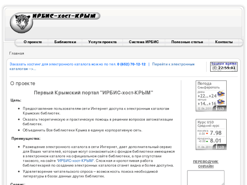
Task: Click the red down arrow beside покупка
Action: point(207,134)
